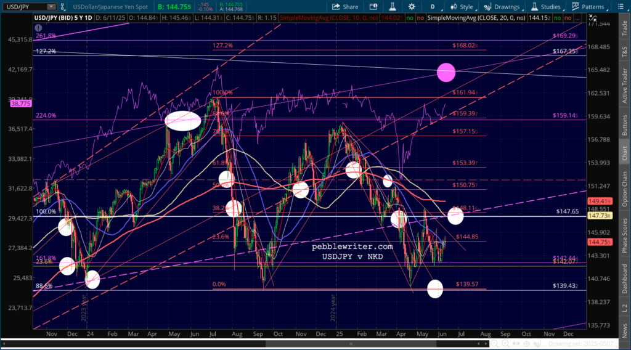Open the Drawing set 2025-0507 selector
The width and height of the screenshot is (631, 350).
coord(581,344)
